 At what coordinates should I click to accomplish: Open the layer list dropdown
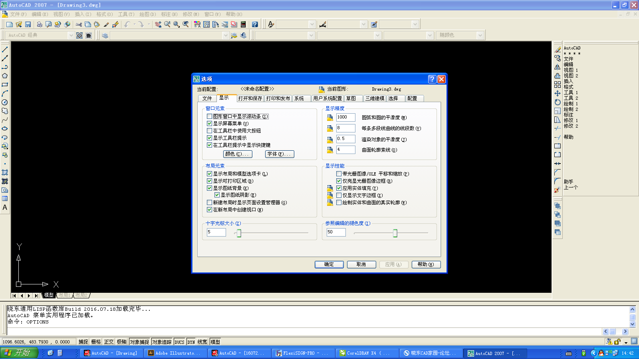tap(226, 36)
